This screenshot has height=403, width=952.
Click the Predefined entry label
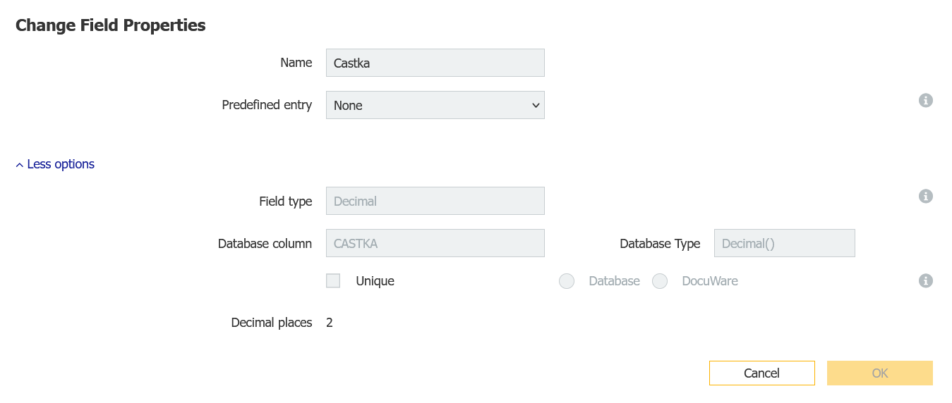coord(267,105)
